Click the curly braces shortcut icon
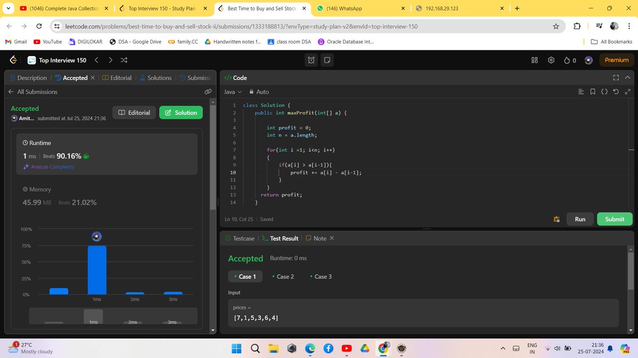The height and width of the screenshot is (358, 638). point(604,92)
